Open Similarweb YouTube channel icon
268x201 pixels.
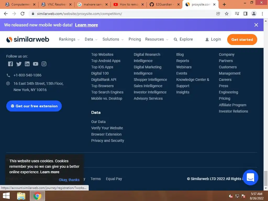[x=36, y=64]
